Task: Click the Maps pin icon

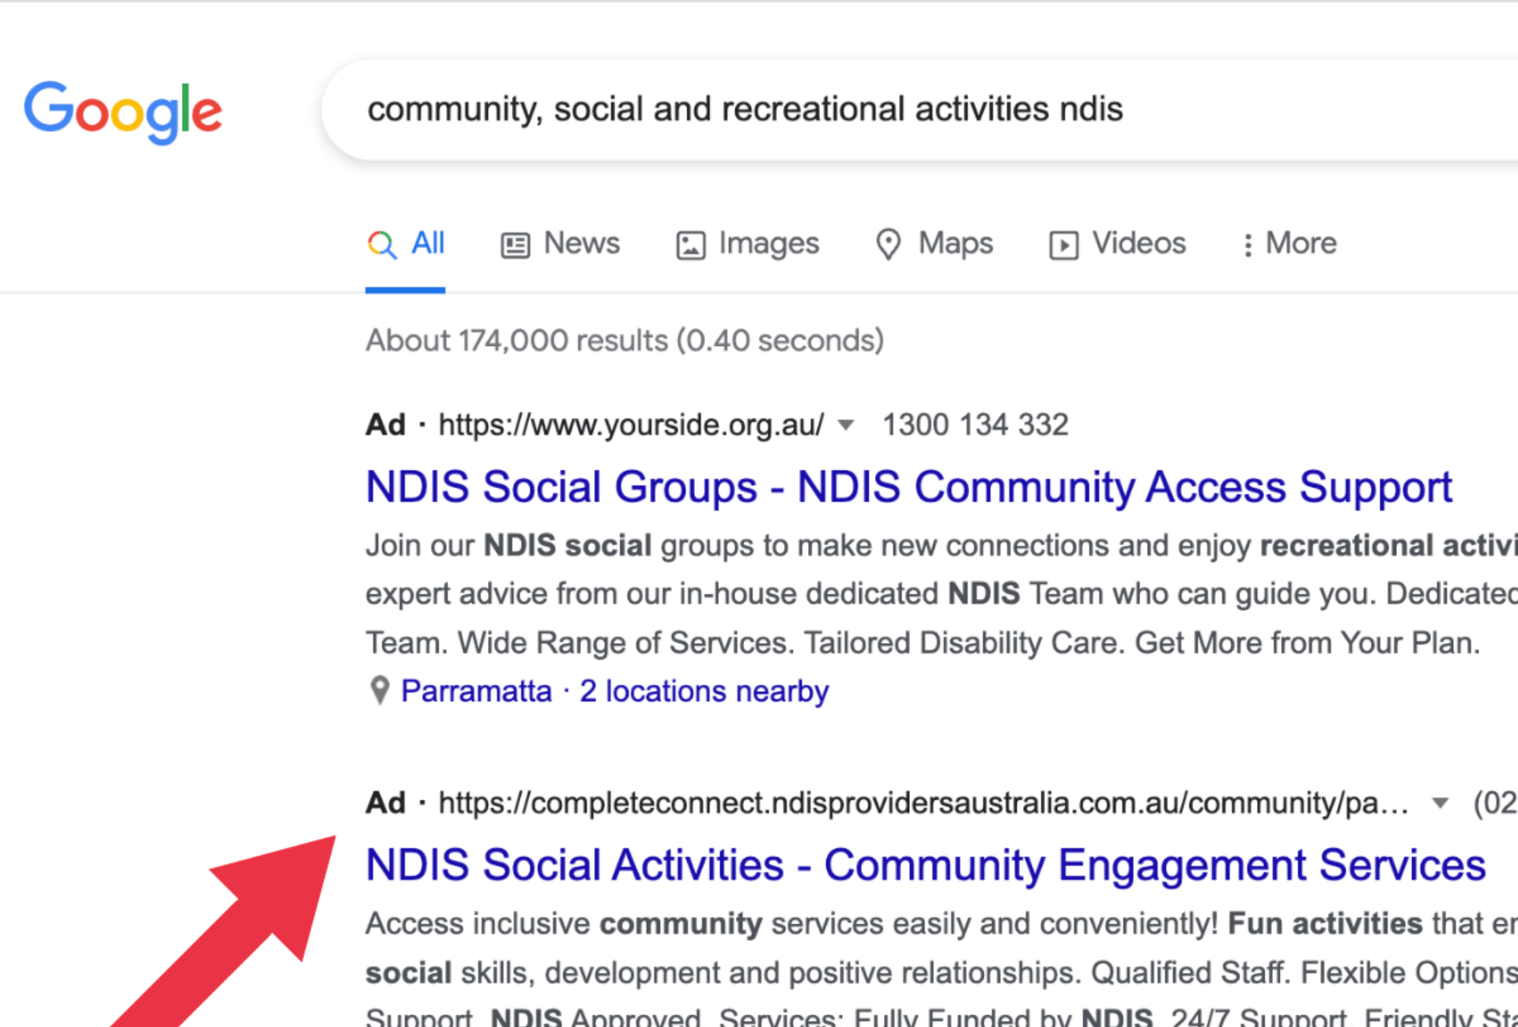Action: click(x=888, y=244)
